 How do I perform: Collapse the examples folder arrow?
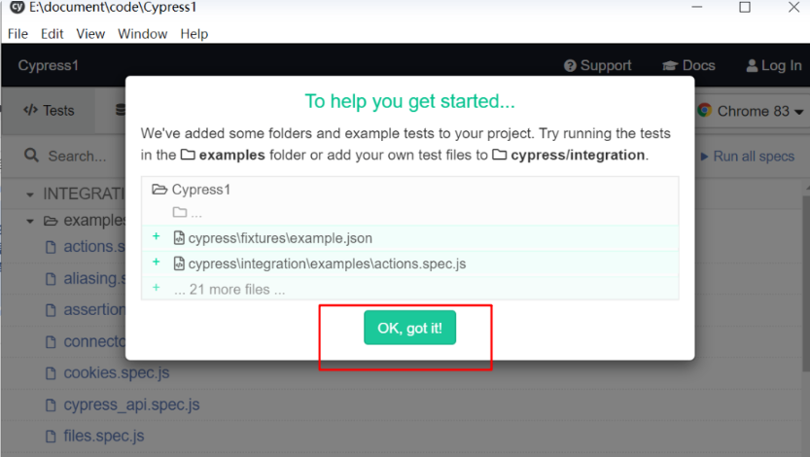click(x=30, y=222)
